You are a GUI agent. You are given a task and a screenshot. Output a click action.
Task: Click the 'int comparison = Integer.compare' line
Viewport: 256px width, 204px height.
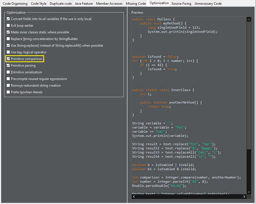pos(187,177)
